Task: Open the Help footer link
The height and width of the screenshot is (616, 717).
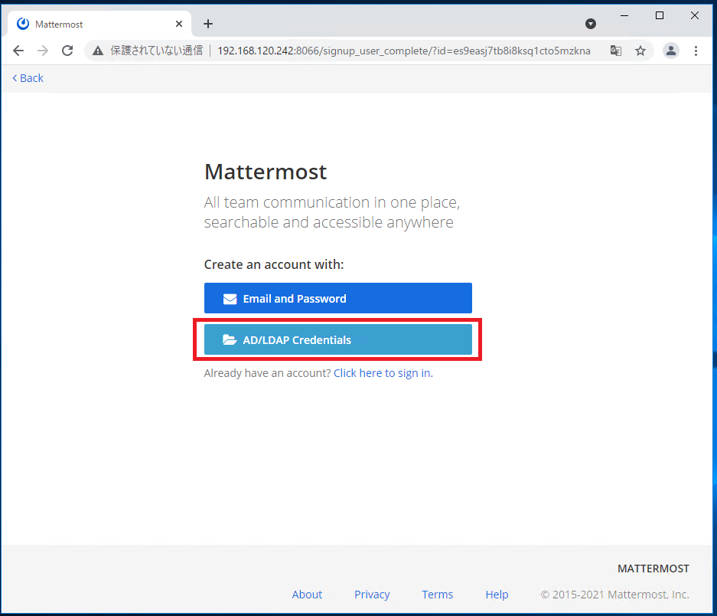Action: [497, 595]
